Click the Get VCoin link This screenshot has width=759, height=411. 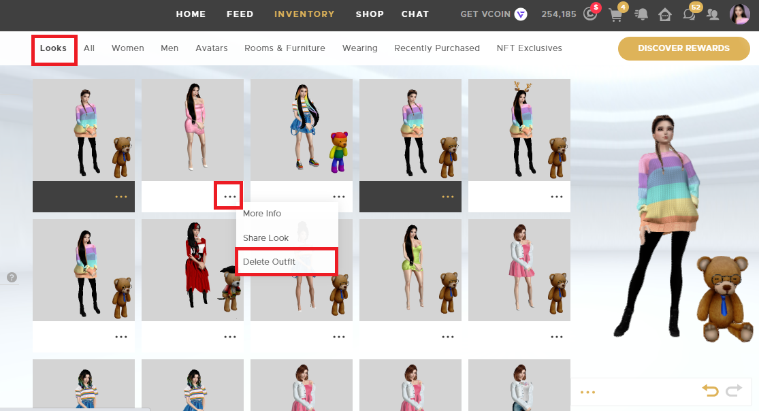coord(486,14)
